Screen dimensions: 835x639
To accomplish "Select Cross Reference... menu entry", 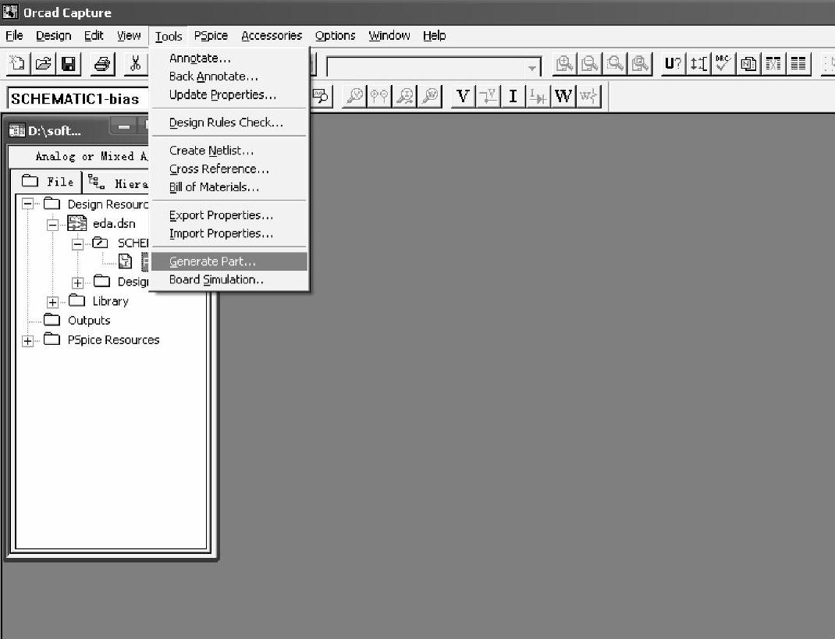I will click(x=229, y=169).
